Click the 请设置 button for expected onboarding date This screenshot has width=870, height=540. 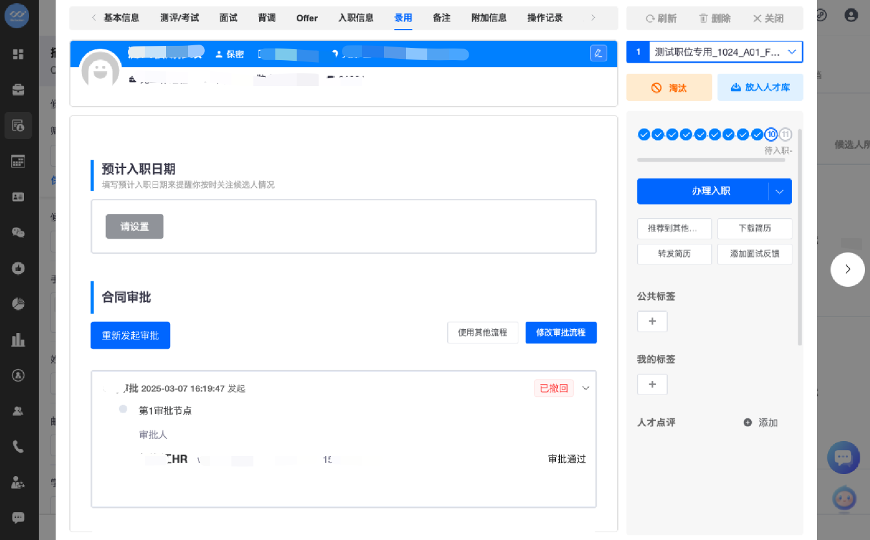(x=134, y=226)
